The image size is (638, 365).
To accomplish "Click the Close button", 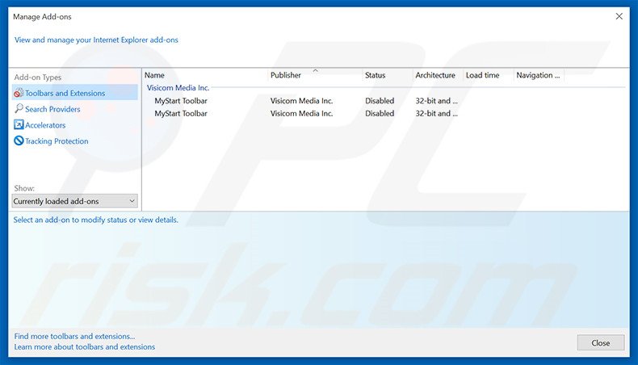I will pyautogui.click(x=601, y=343).
